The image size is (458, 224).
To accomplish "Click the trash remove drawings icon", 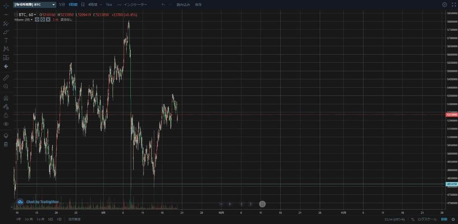I will click(6, 144).
